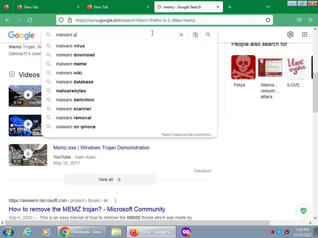Viewport: 318px width, 238px height.
Task: Click in the Google search text field
Action: 116,35
